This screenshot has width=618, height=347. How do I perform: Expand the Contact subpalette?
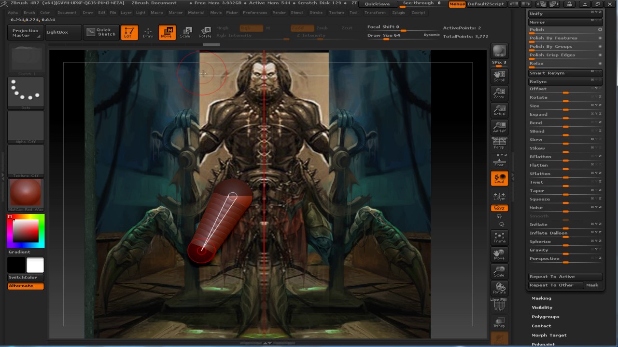541,326
